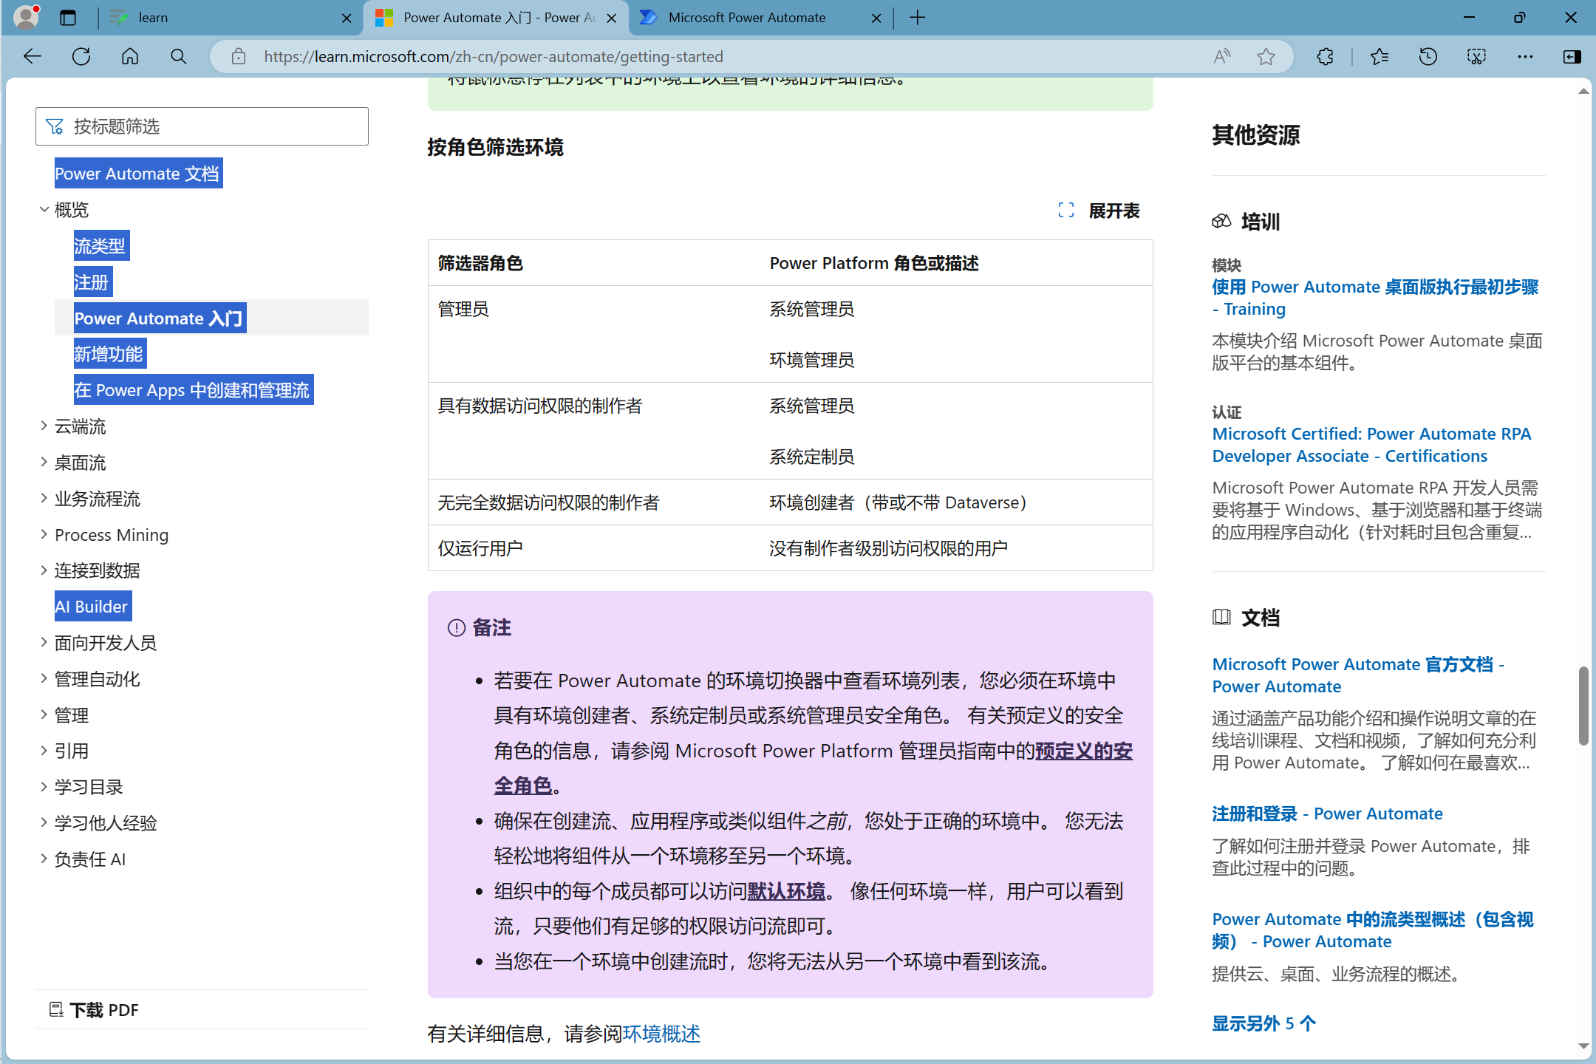Reload the page with refresh icon
The height and width of the screenshot is (1064, 1596).
(x=81, y=57)
